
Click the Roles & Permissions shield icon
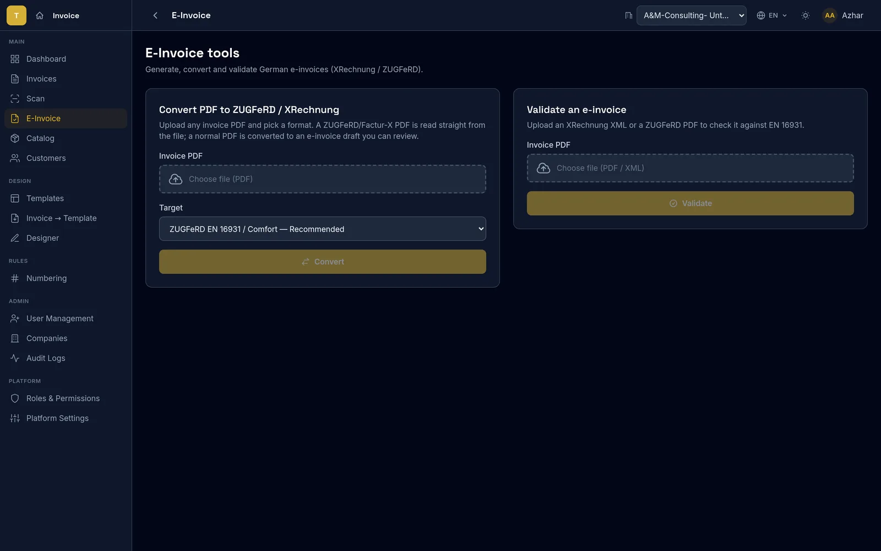point(15,398)
